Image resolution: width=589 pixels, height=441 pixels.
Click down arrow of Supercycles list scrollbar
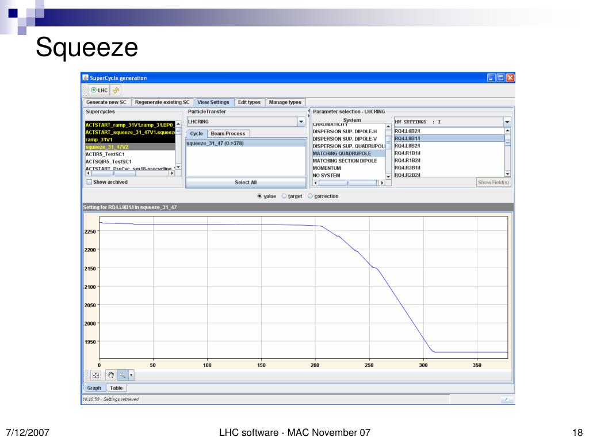[x=178, y=167]
